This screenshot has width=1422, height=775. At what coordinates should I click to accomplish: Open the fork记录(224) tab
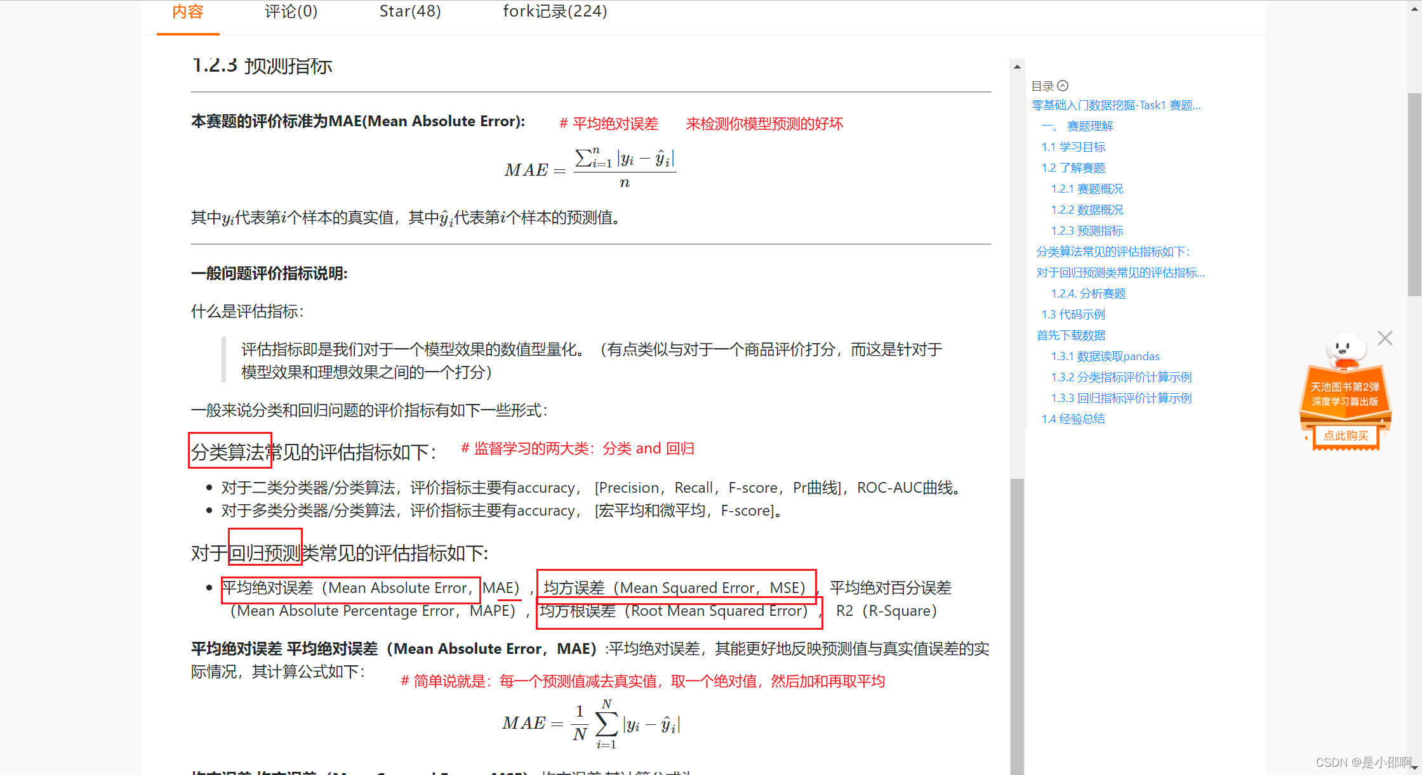(555, 11)
